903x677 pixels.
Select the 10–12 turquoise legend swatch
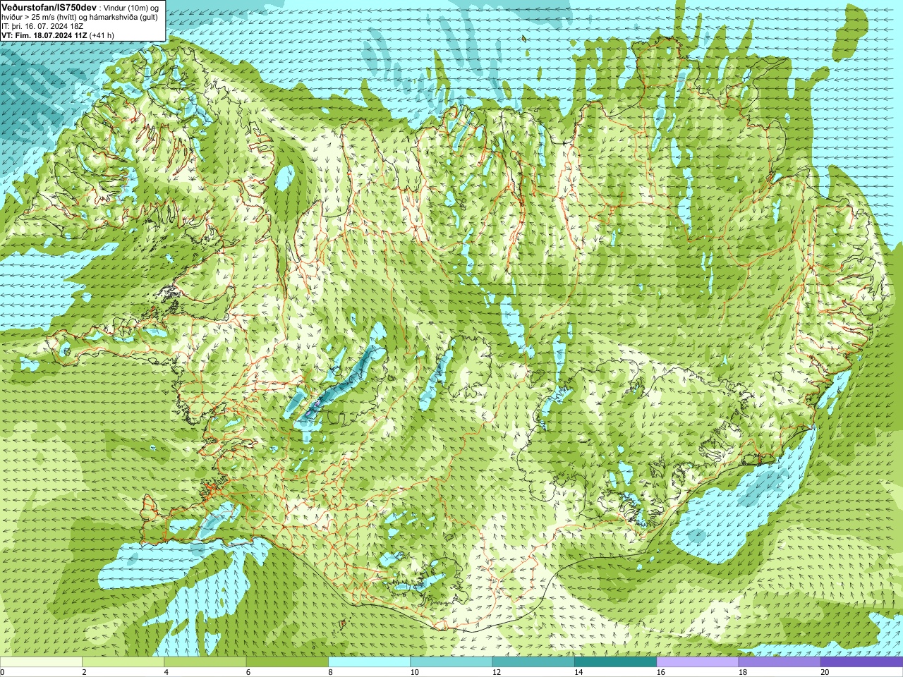[451, 662]
